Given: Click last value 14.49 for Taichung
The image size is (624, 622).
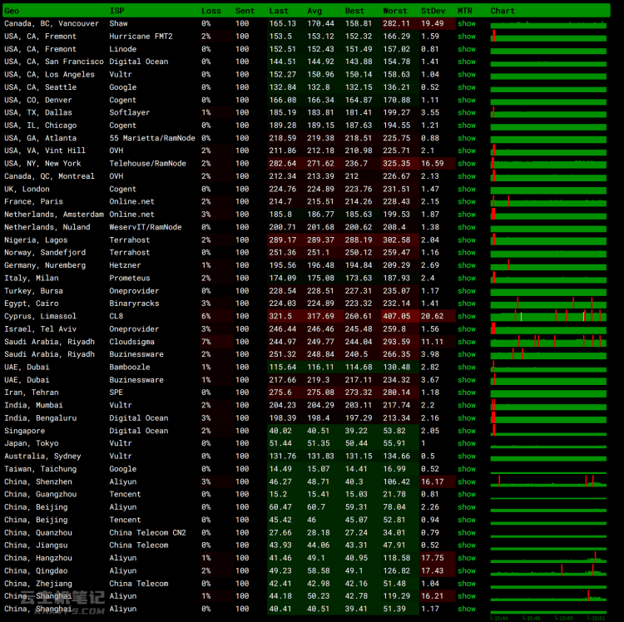Looking at the screenshot, I should pyautogui.click(x=280, y=469).
